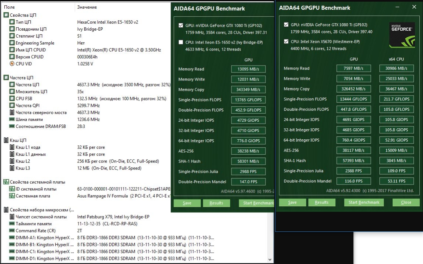Click icon beside Кэш L1 кода
Viewport: 423px width, 264px height.
coord(12,147)
